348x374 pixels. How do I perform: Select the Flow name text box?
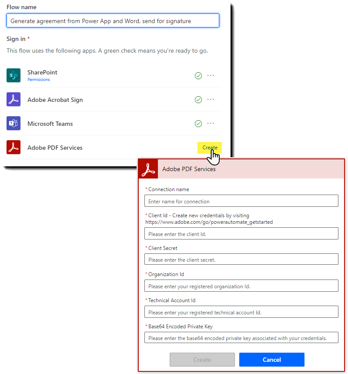[113, 20]
